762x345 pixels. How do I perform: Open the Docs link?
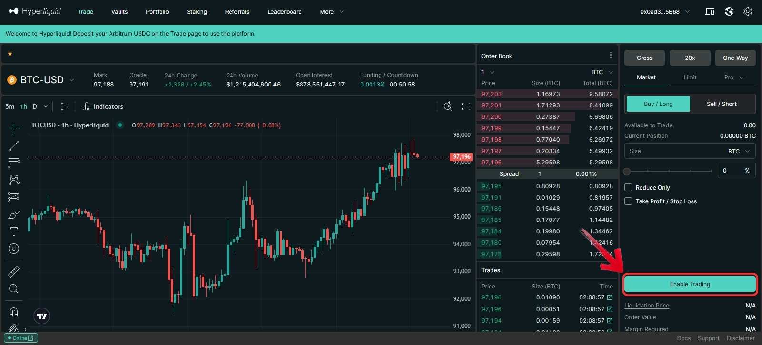coord(684,338)
